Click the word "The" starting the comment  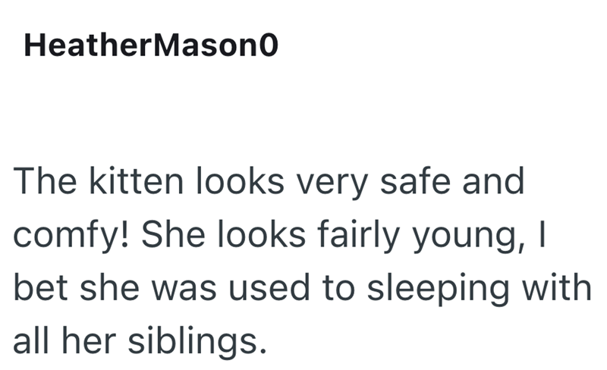tap(45, 180)
